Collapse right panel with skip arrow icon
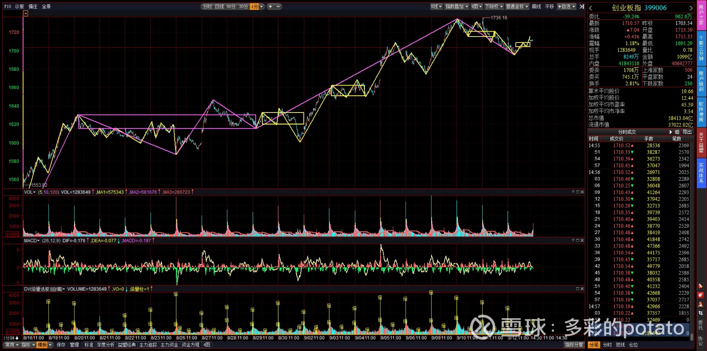The width and height of the screenshot is (707, 351). [x=582, y=7]
